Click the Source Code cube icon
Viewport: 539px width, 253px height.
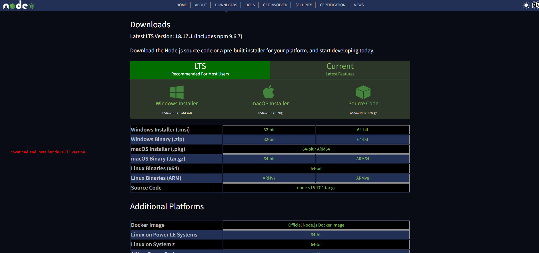[x=363, y=92]
